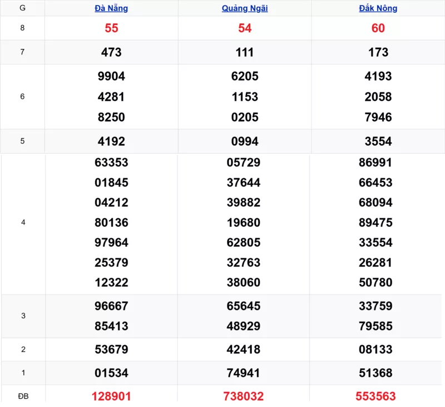Click prize 4 number 19680
The image size is (445, 407).
click(244, 223)
